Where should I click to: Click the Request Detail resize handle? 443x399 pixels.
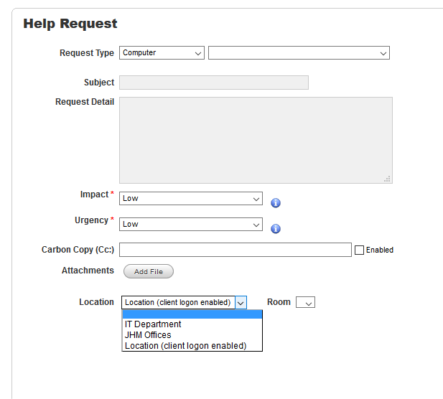387,179
